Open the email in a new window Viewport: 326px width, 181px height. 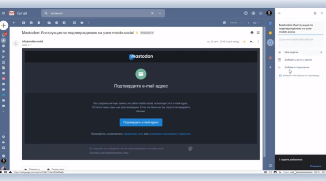(x=258, y=32)
